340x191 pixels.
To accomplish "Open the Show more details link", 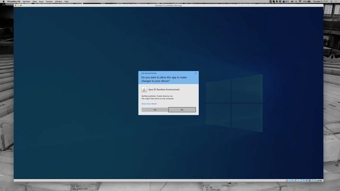I will (x=149, y=104).
